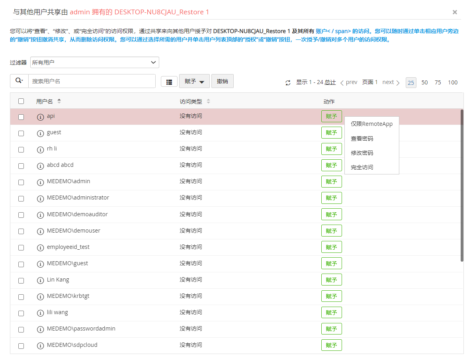
Task: Focus the 搜索用户名 search field
Action: click(x=92, y=81)
